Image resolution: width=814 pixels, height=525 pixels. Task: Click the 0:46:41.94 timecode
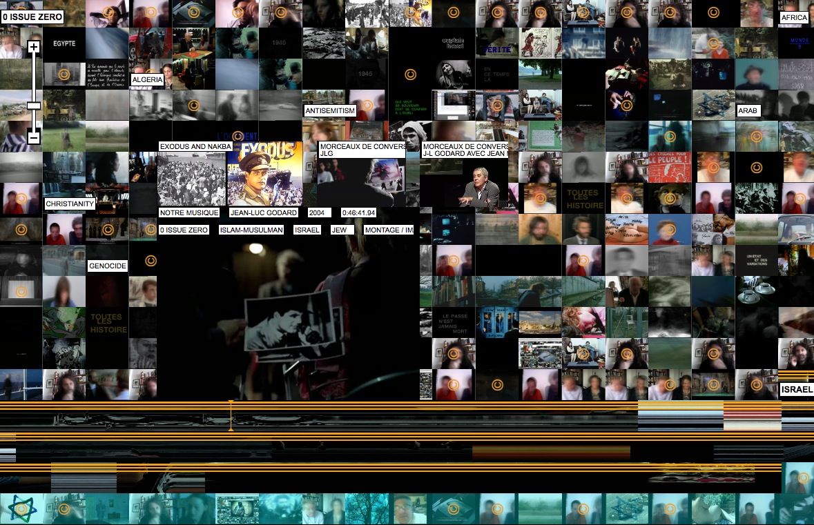(x=359, y=212)
